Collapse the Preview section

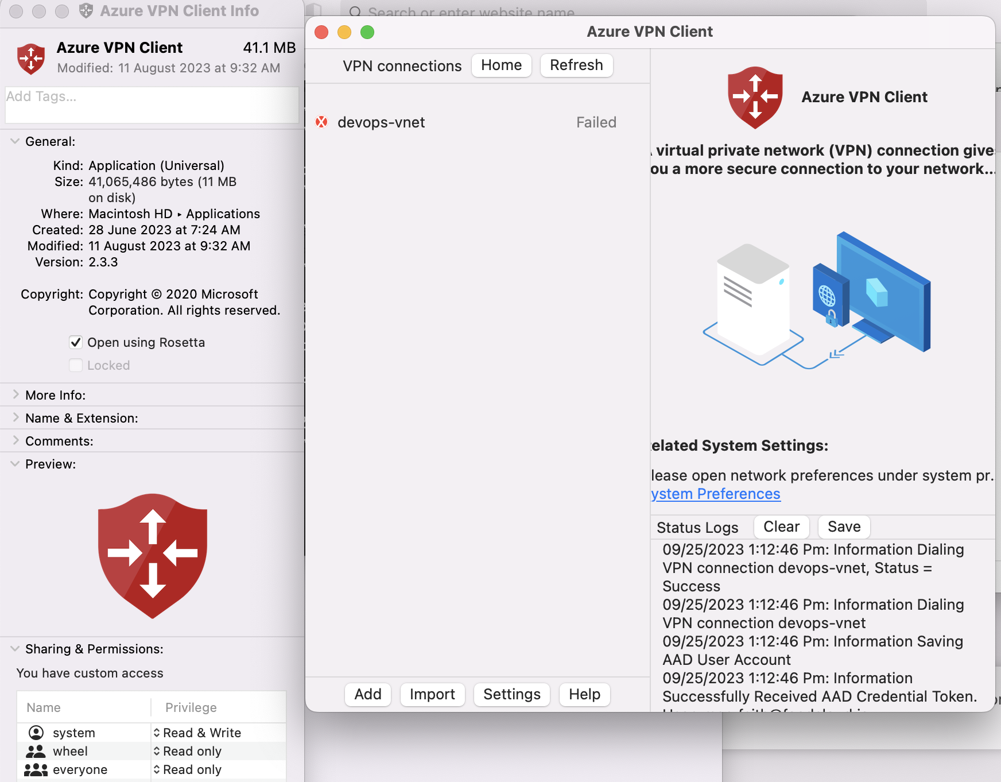[15, 464]
